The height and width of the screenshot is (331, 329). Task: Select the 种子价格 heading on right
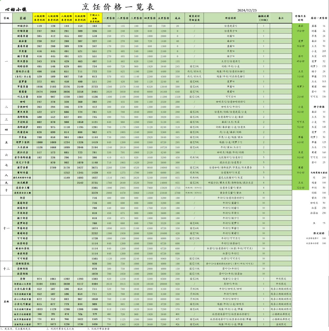click(319, 107)
